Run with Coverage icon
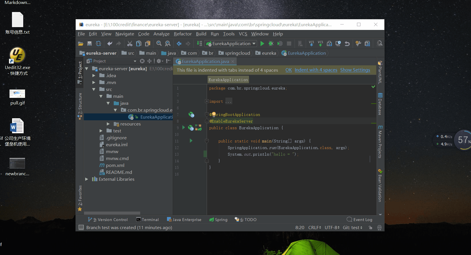Screen dimensions: 471x255 coord(280,43)
